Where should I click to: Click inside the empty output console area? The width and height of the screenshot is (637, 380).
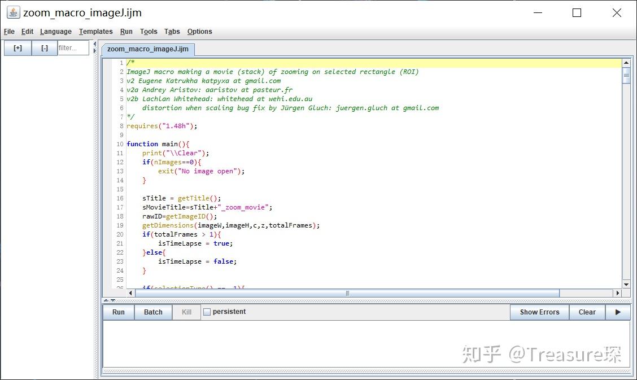(366, 344)
